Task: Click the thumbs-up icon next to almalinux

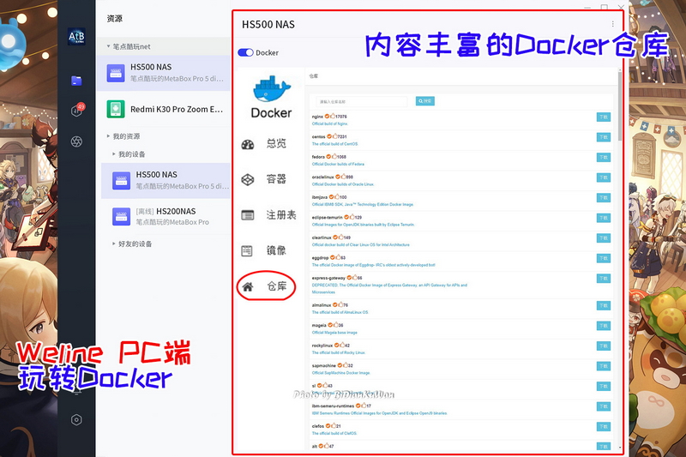Action: pyautogui.click(x=340, y=305)
